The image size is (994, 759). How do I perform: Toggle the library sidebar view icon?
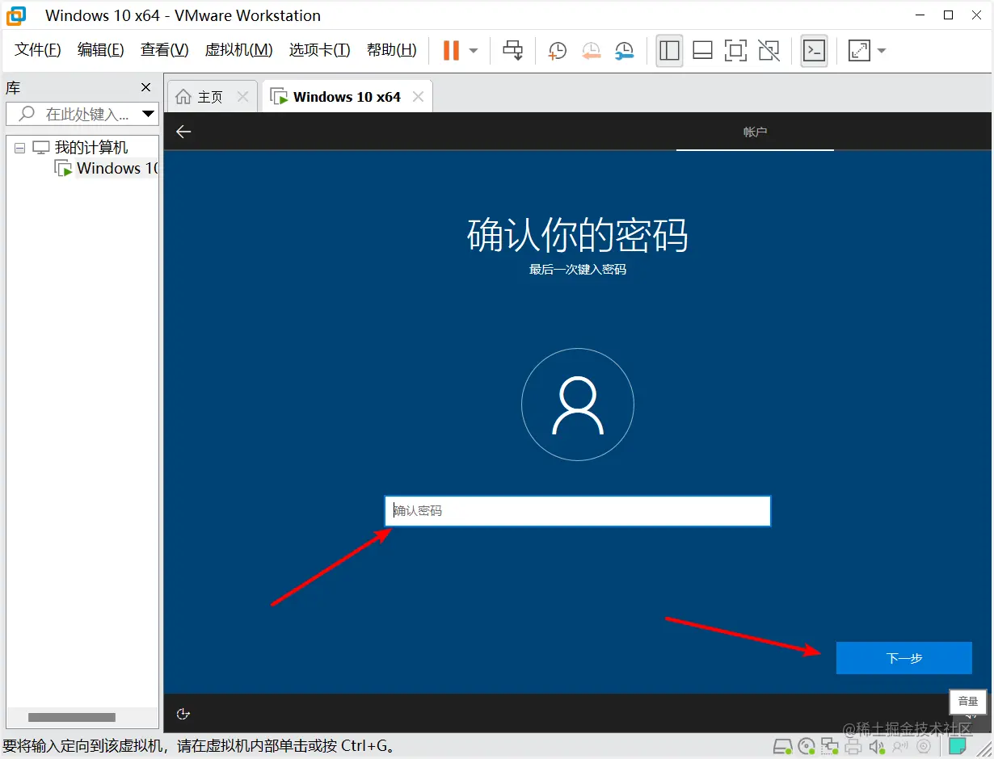669,50
